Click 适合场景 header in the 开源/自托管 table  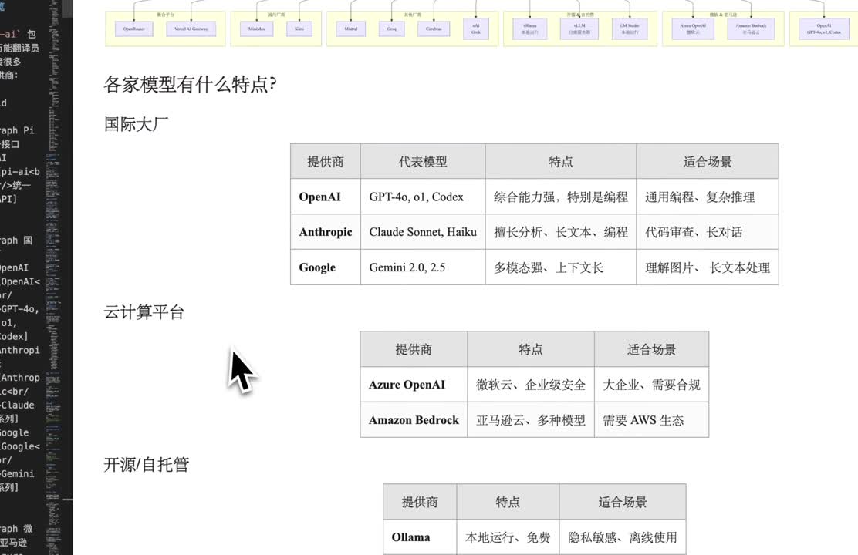(x=622, y=501)
